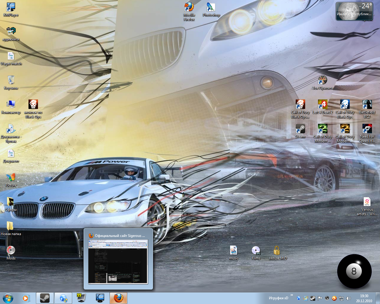The height and width of the screenshot is (304, 380).
Task: Click the black round tray icon
Action: click(327, 298)
